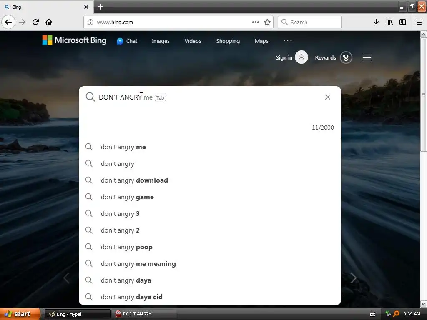This screenshot has width=427, height=320.
Task: Select suggestion "don't angry me"
Action: click(x=210, y=147)
